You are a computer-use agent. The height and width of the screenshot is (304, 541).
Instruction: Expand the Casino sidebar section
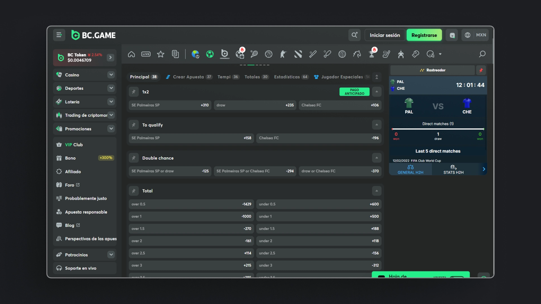111,75
